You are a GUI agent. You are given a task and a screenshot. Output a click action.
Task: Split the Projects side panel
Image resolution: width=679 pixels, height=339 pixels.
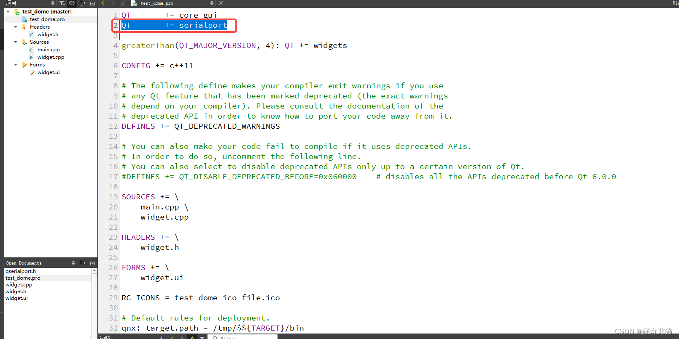83,3
